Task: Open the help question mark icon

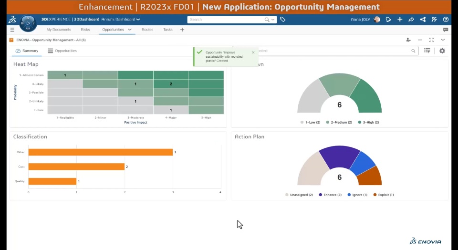Action: pyautogui.click(x=446, y=20)
